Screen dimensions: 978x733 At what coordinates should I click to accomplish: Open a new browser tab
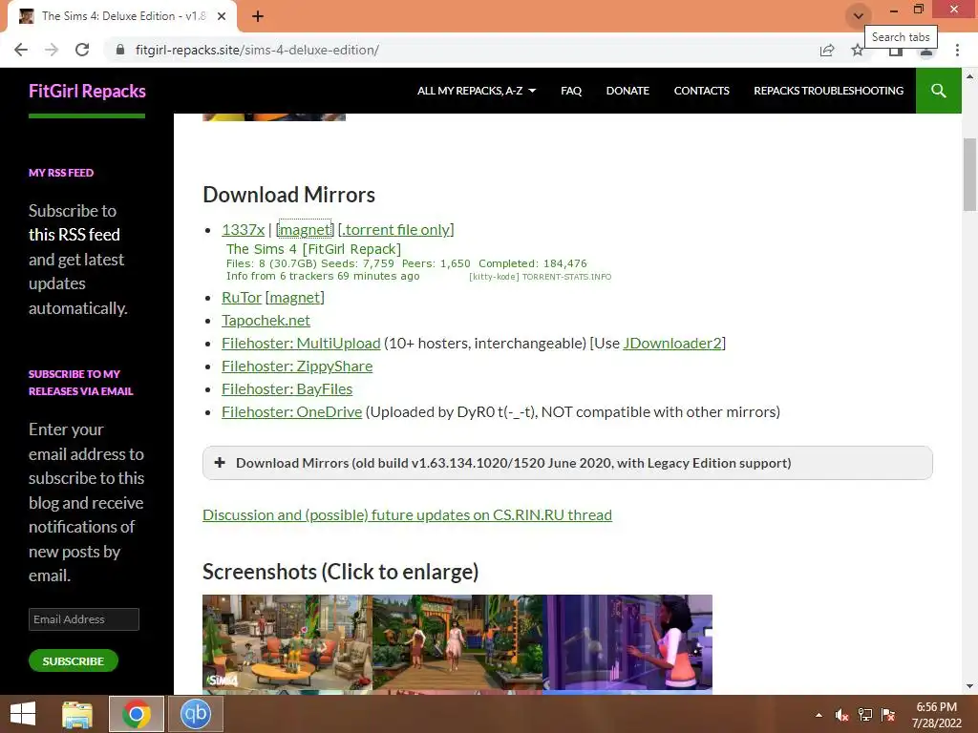[x=258, y=16]
